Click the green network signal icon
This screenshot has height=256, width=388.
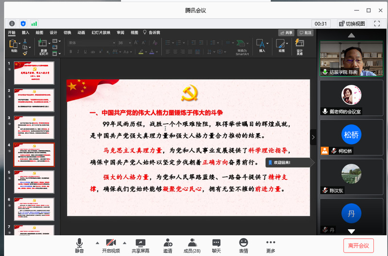coord(34,23)
